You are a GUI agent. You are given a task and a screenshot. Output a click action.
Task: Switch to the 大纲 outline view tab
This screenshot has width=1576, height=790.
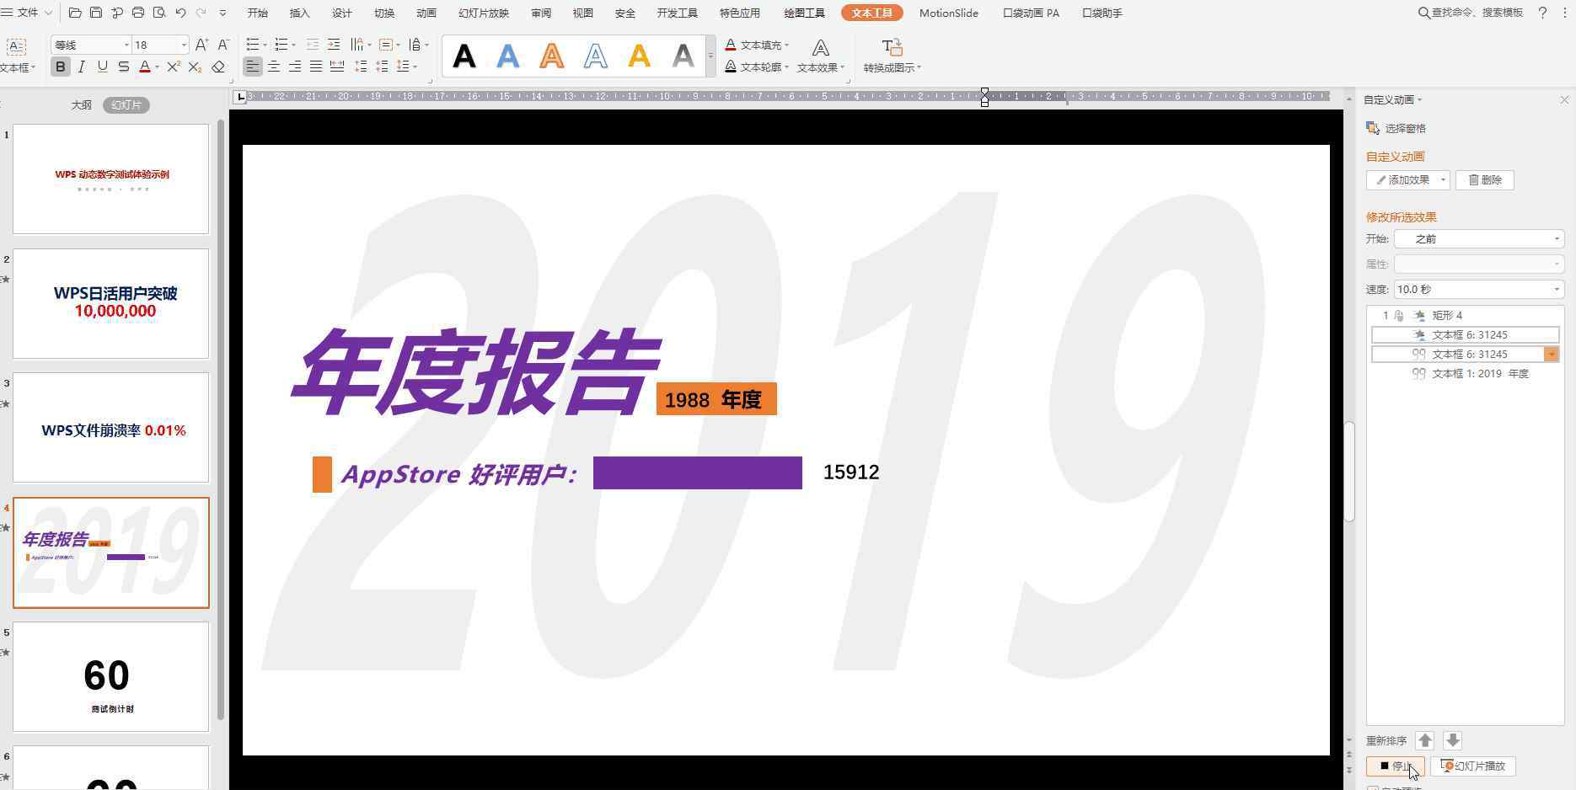coord(81,105)
